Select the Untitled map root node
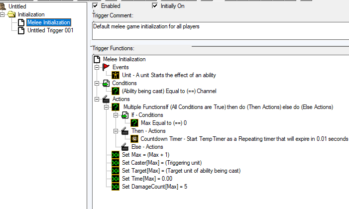 point(17,6)
